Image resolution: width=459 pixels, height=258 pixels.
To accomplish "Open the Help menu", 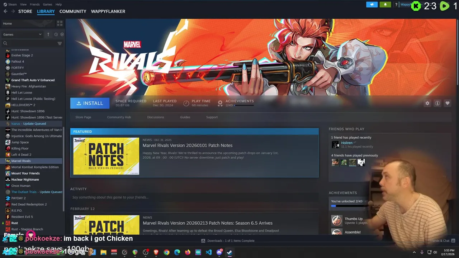I will [x=58, y=4].
